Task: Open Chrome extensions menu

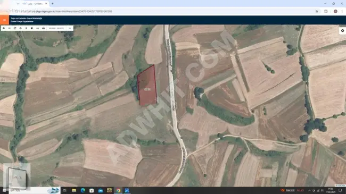Action: (x=326, y=11)
